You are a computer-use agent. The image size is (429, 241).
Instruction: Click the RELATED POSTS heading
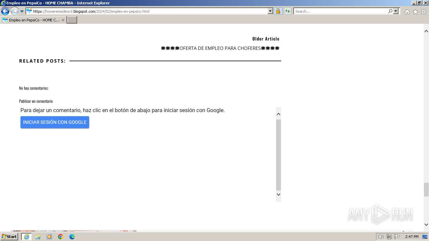43,61
